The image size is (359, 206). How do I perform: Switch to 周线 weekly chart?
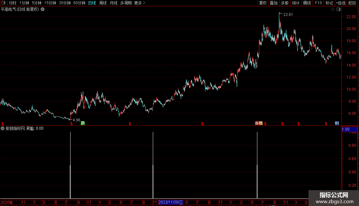pyautogui.click(x=103, y=3)
